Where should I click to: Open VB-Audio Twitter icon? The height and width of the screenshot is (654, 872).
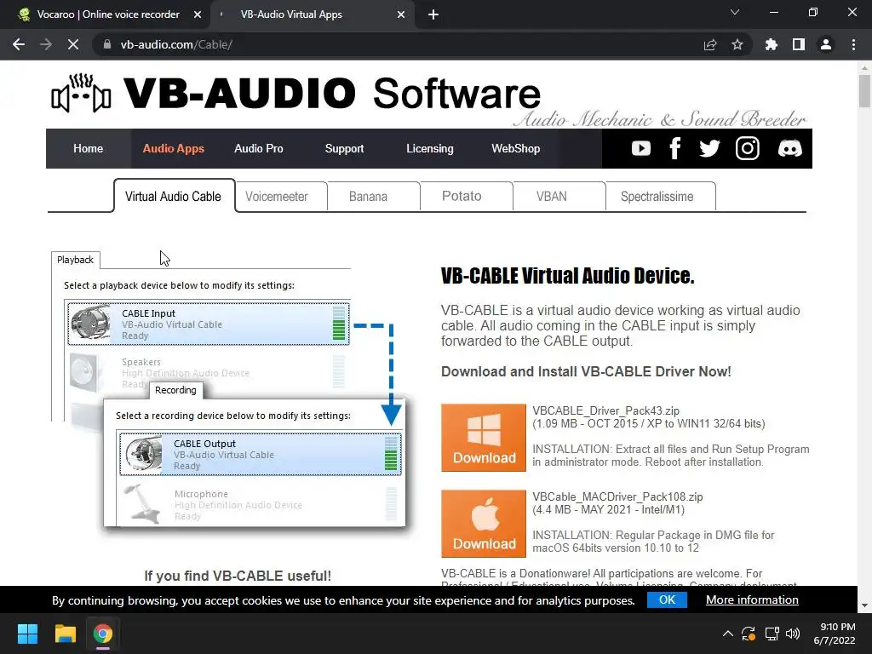[x=709, y=148]
